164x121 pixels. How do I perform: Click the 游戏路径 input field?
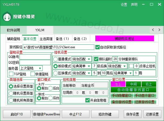click(58, 47)
